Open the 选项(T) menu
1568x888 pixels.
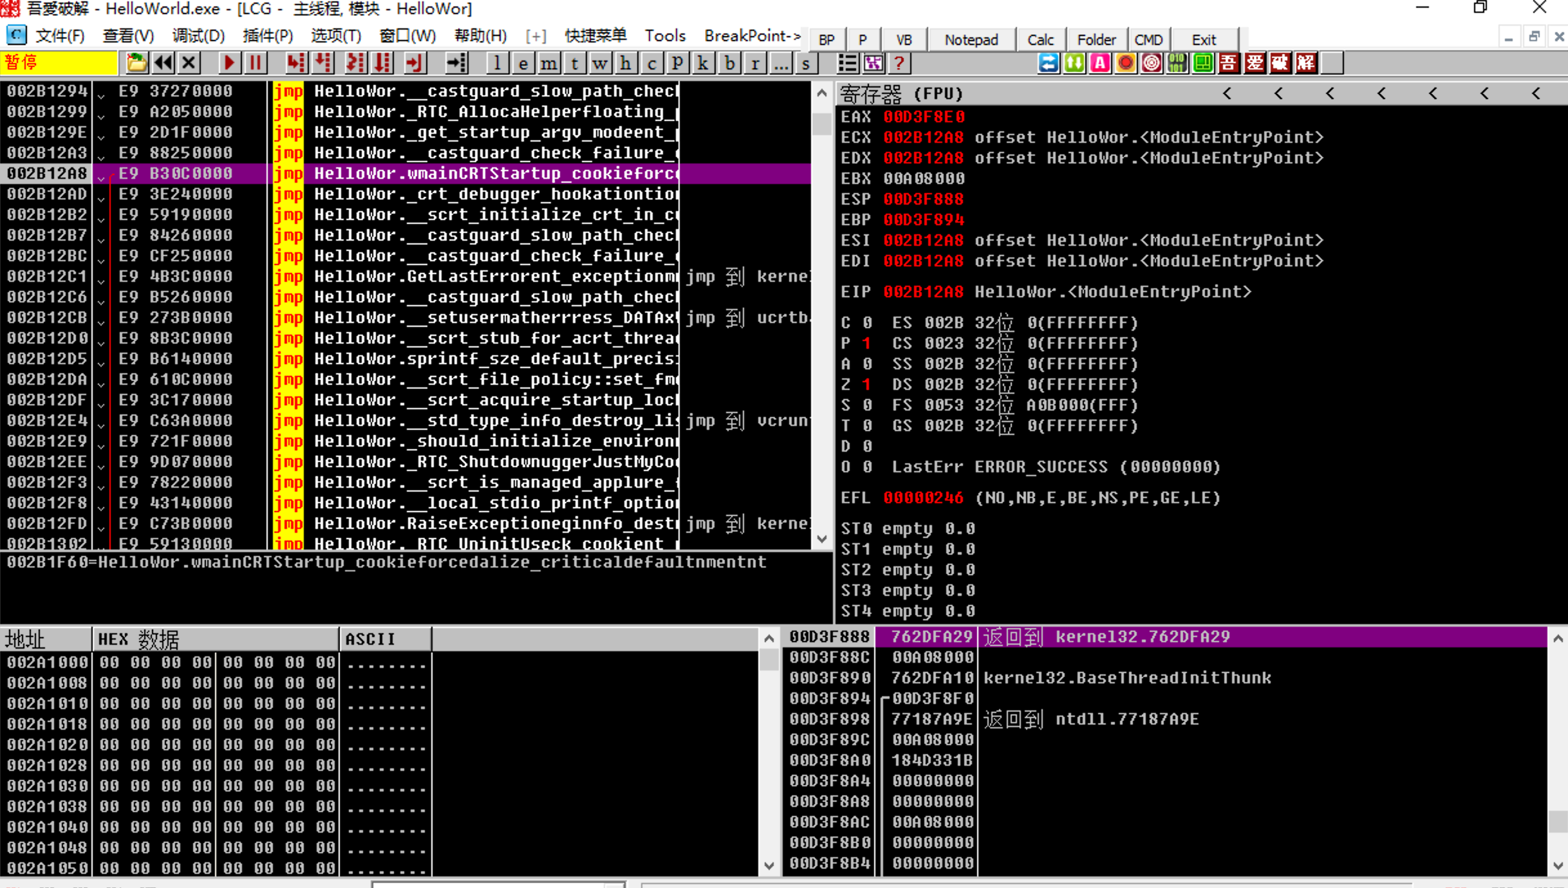(x=336, y=35)
